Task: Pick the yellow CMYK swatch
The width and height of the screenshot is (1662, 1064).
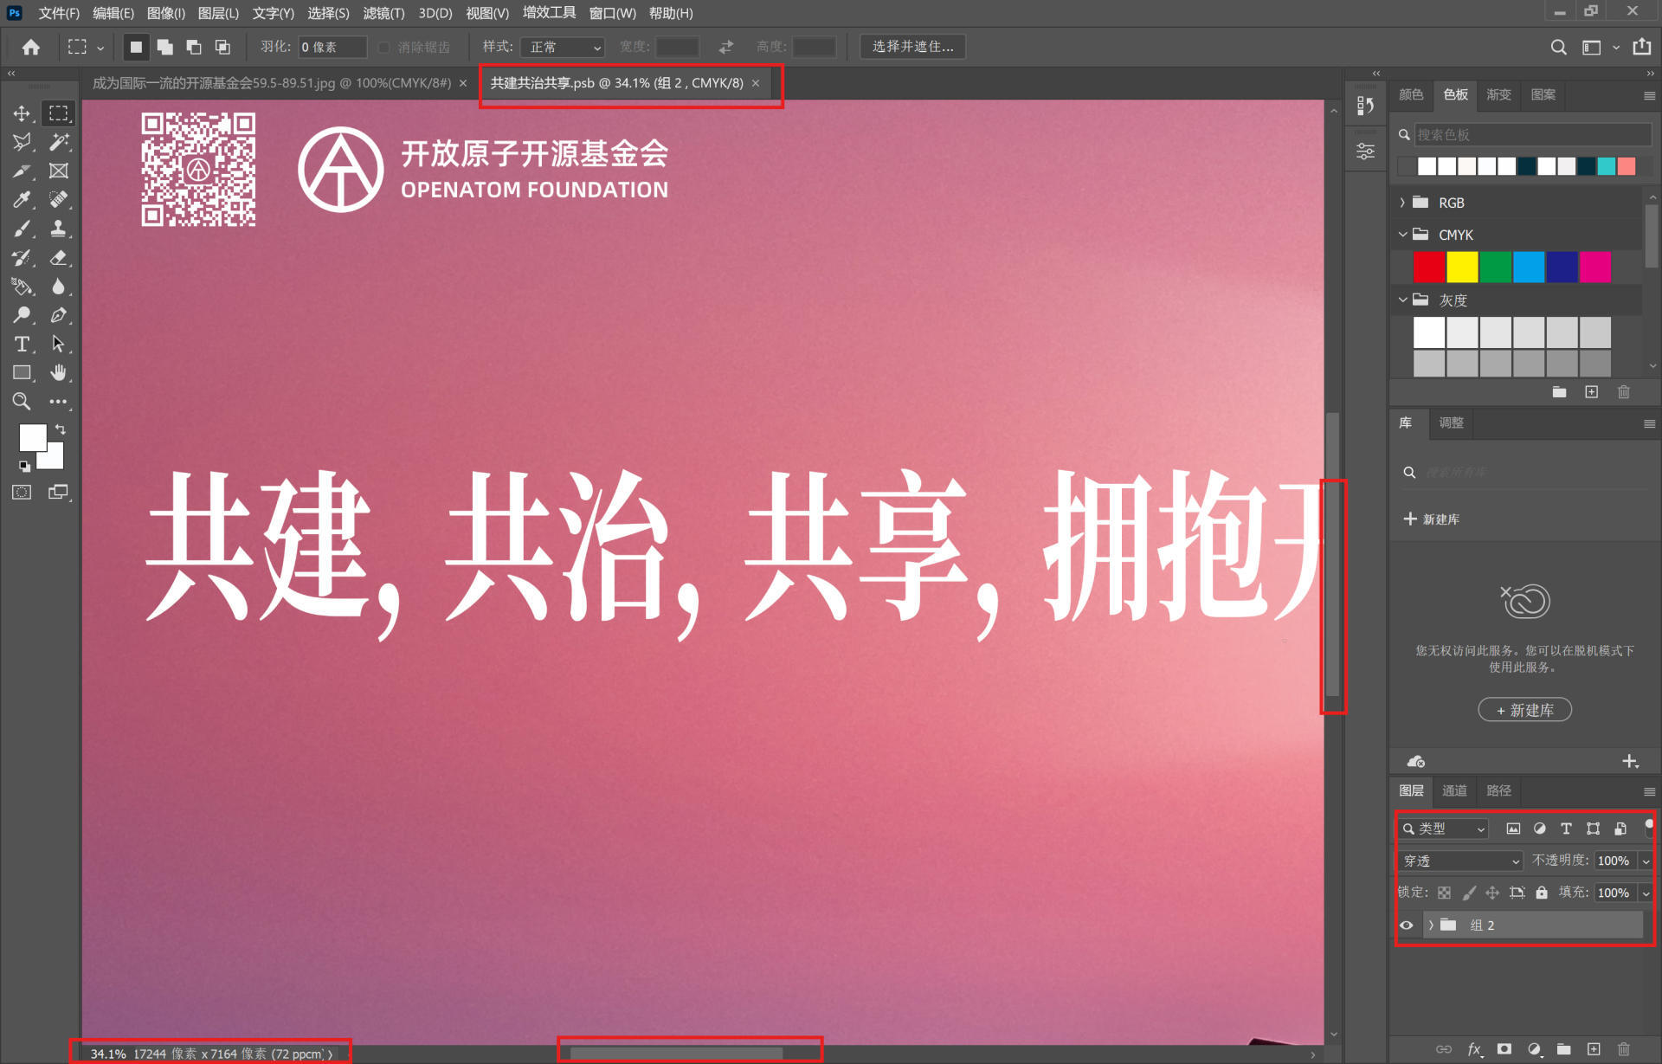Action: [x=1462, y=268]
